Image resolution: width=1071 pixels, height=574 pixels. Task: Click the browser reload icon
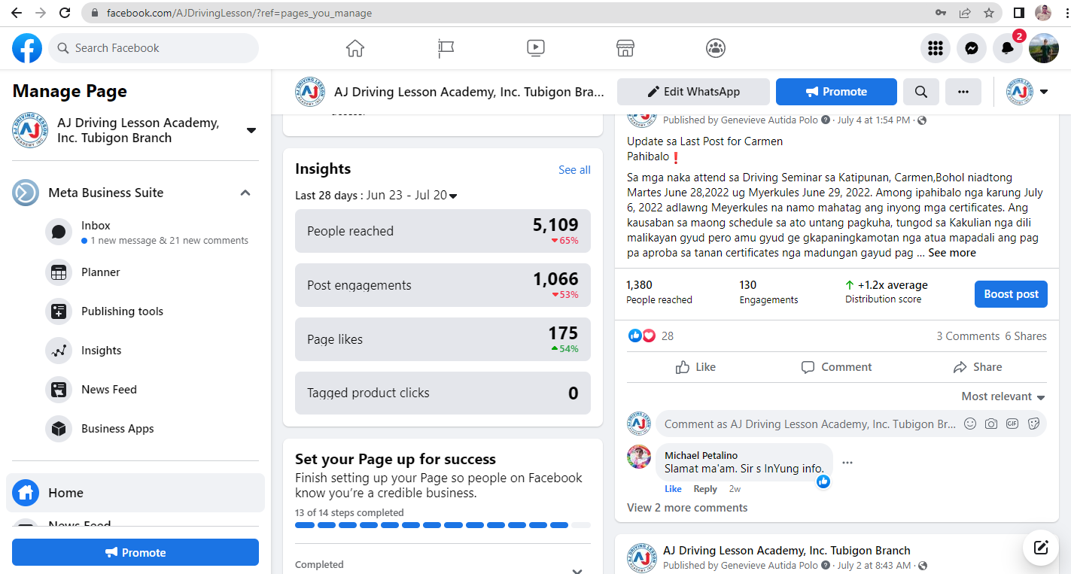pos(65,13)
